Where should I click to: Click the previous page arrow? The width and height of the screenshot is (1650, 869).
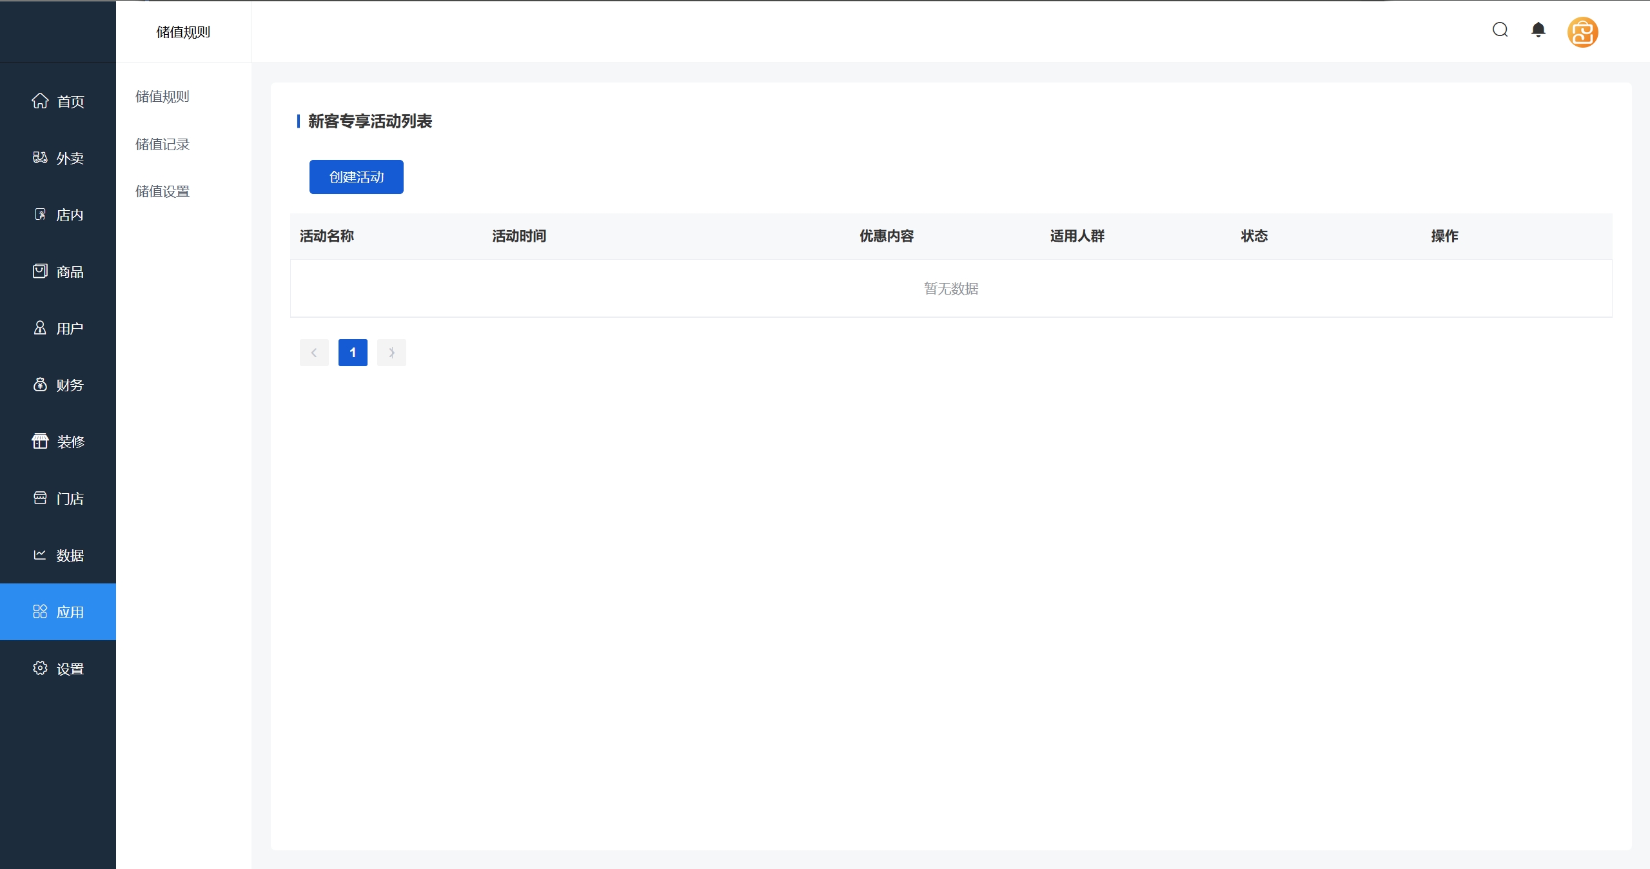[314, 353]
